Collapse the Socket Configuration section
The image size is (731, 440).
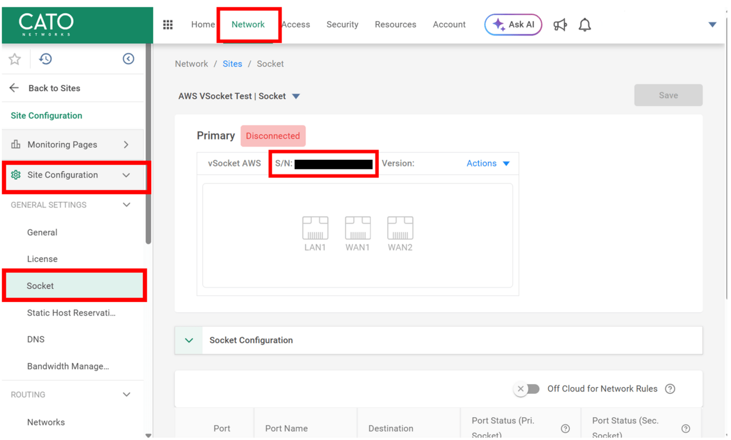click(189, 340)
